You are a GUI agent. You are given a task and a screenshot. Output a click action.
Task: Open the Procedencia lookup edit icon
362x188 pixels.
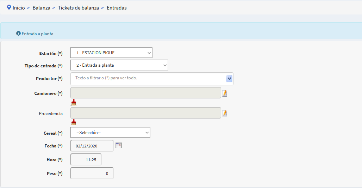(225, 113)
